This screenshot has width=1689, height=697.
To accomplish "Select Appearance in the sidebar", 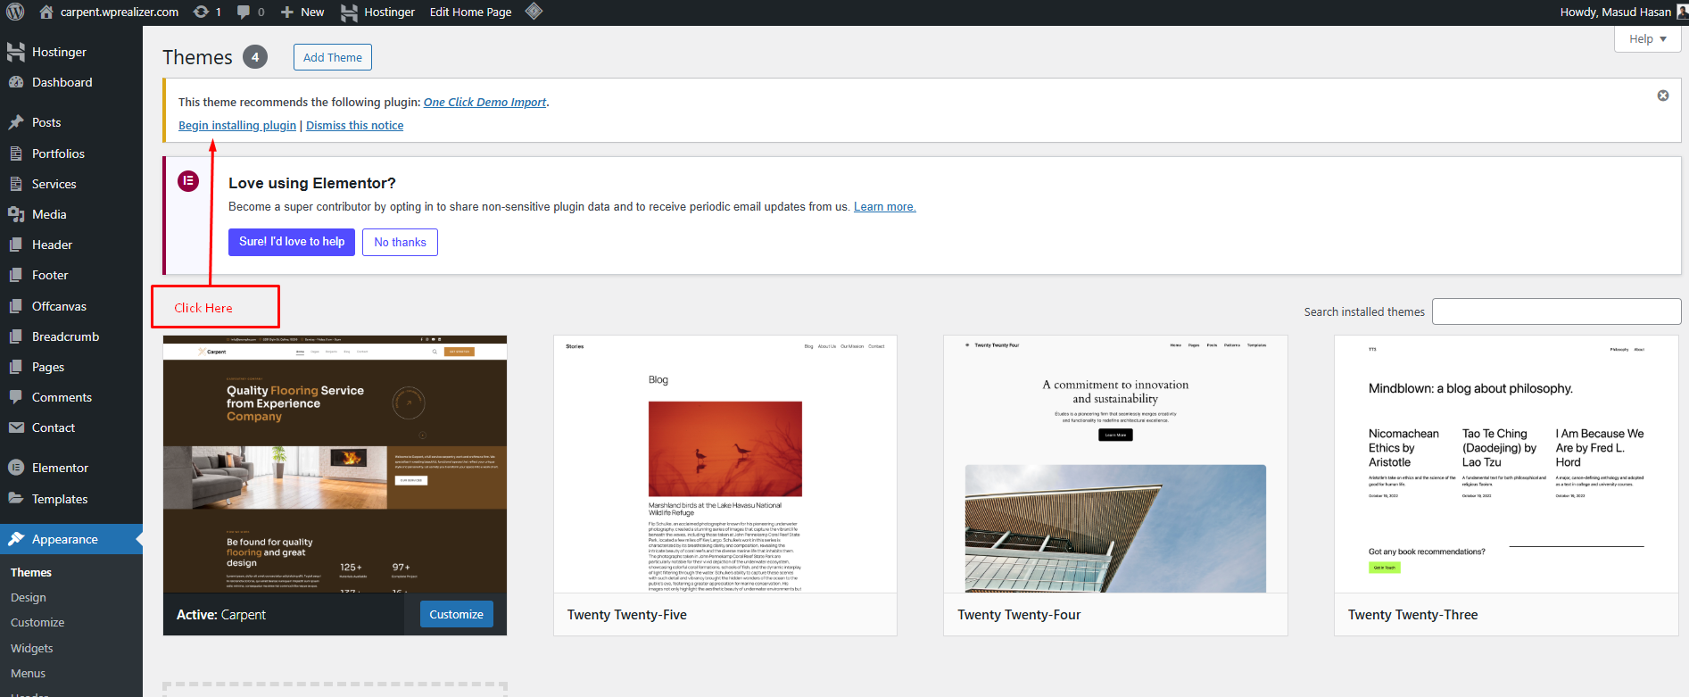I will [71, 539].
